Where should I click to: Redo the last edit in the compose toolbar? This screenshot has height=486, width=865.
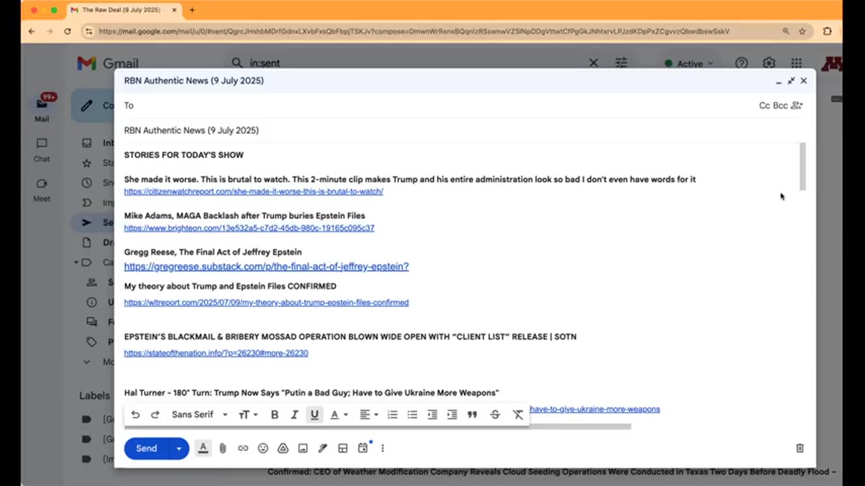[155, 414]
